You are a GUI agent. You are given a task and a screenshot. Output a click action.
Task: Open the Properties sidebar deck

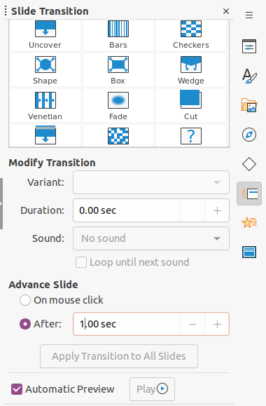click(x=249, y=46)
